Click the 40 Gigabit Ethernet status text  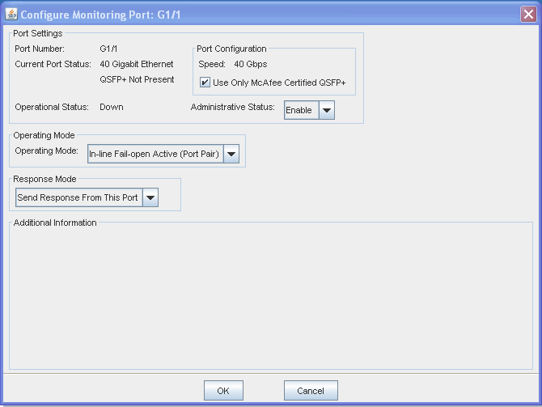tap(137, 64)
